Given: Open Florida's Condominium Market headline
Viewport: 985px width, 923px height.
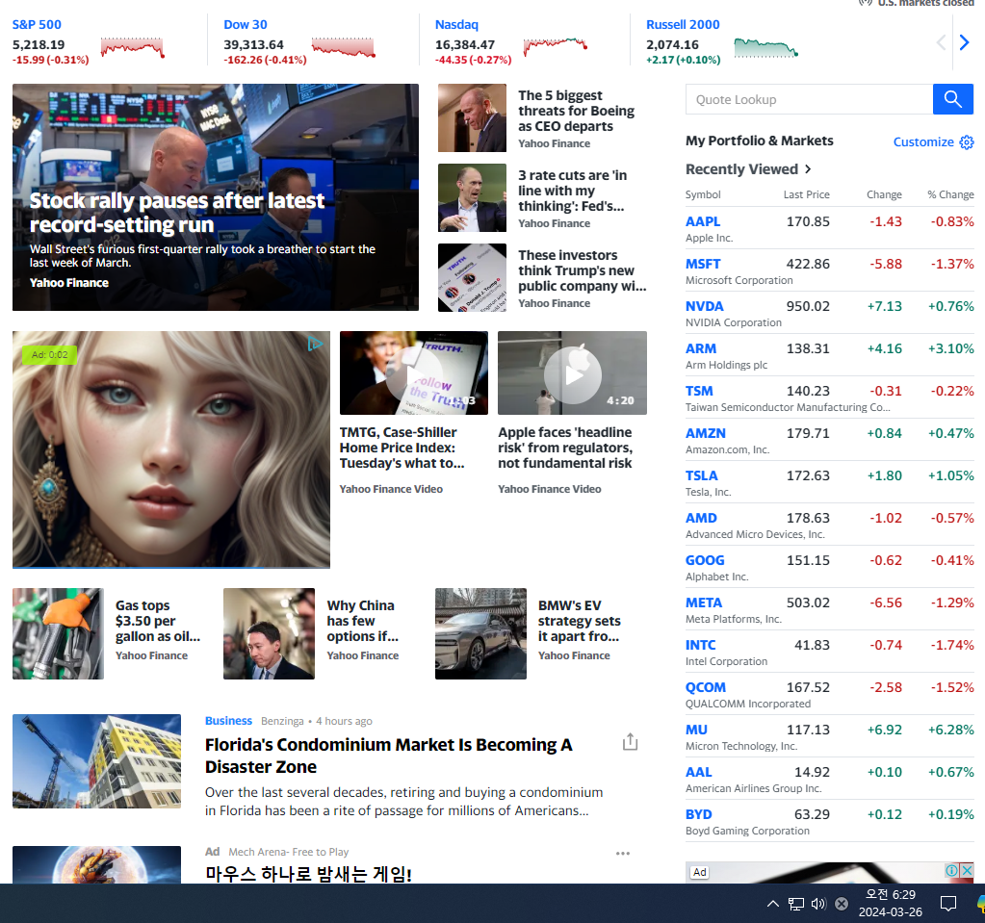Looking at the screenshot, I should pos(388,756).
